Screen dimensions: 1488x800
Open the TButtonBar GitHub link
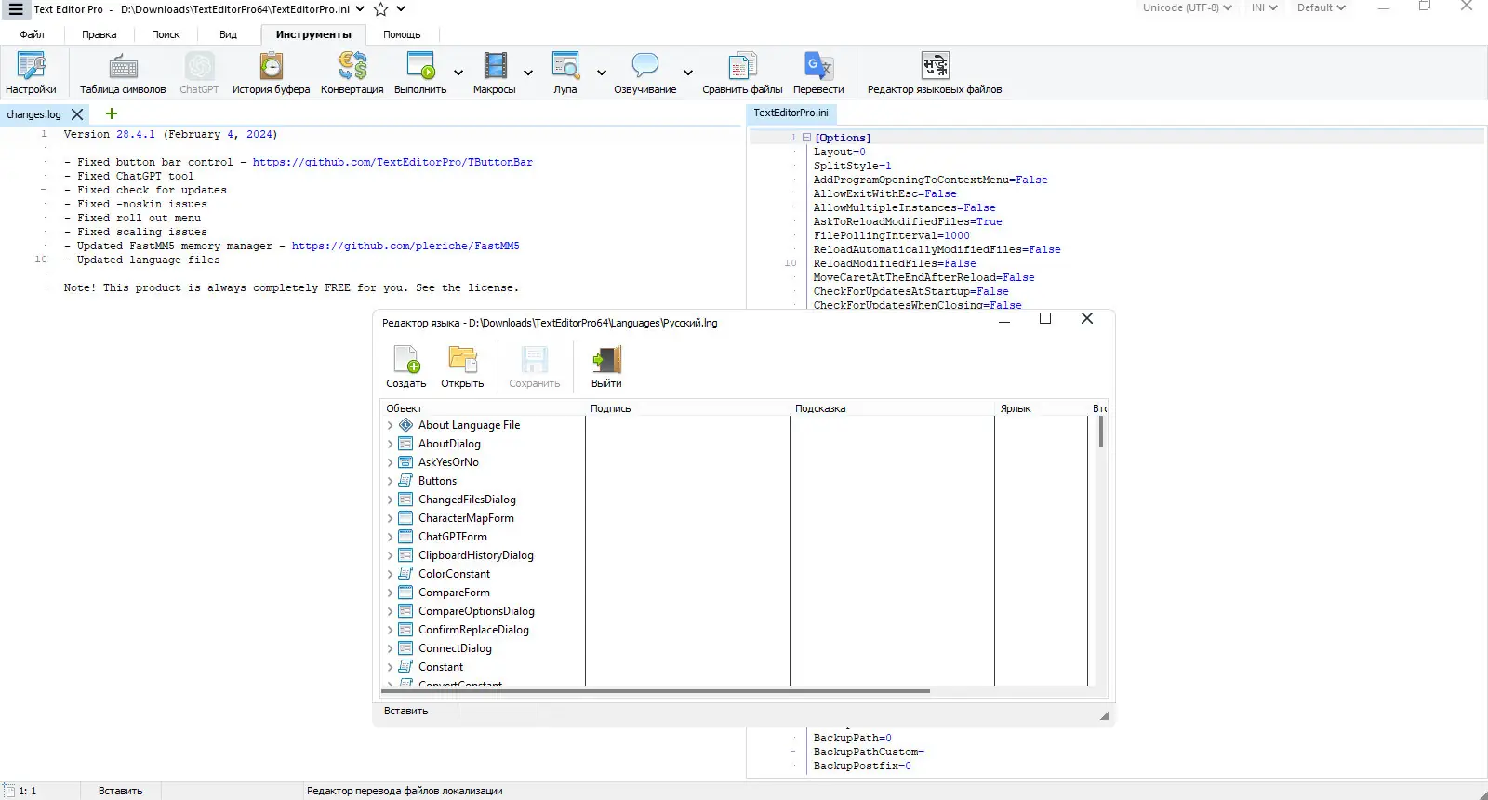point(392,162)
